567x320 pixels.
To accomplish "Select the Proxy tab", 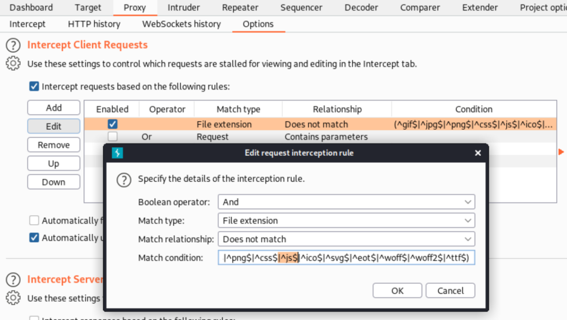I will point(135,8).
